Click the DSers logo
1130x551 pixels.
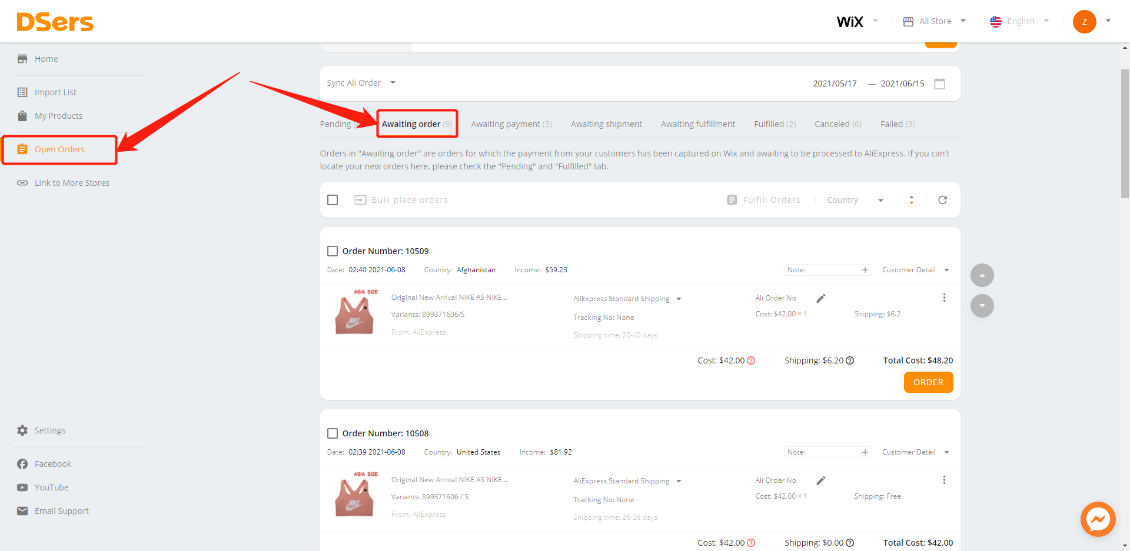[x=55, y=22]
